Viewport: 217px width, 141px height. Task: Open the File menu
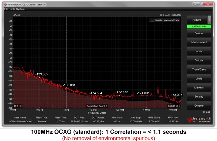pyautogui.click(x=6, y=9)
